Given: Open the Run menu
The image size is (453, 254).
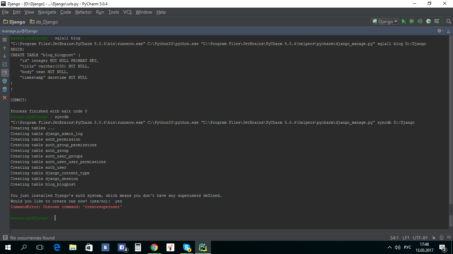Looking at the screenshot, I should point(100,12).
